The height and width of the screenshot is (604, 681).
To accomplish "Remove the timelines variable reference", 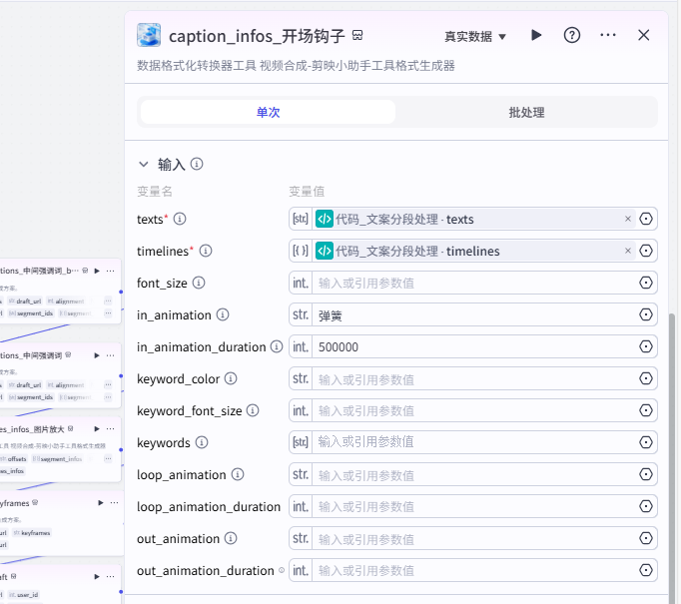I will click(x=628, y=252).
